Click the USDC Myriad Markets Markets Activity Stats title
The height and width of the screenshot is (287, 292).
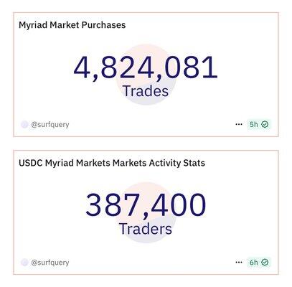(x=112, y=163)
